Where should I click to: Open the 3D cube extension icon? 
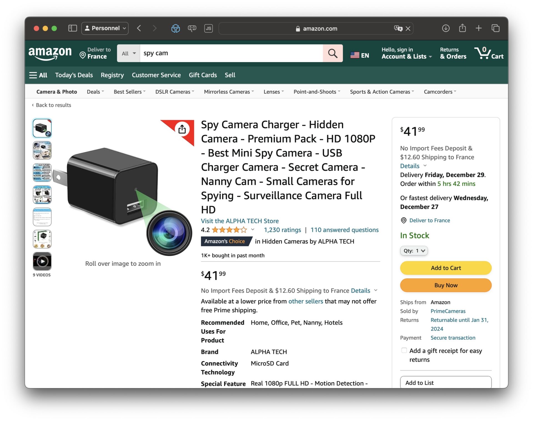[175, 28]
